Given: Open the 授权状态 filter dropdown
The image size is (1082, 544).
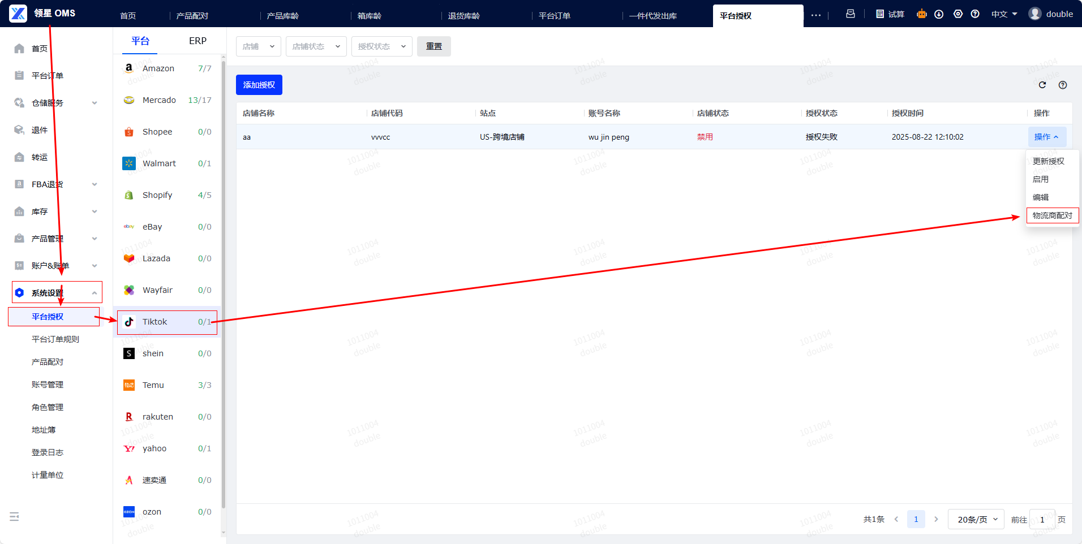Looking at the screenshot, I should (382, 46).
